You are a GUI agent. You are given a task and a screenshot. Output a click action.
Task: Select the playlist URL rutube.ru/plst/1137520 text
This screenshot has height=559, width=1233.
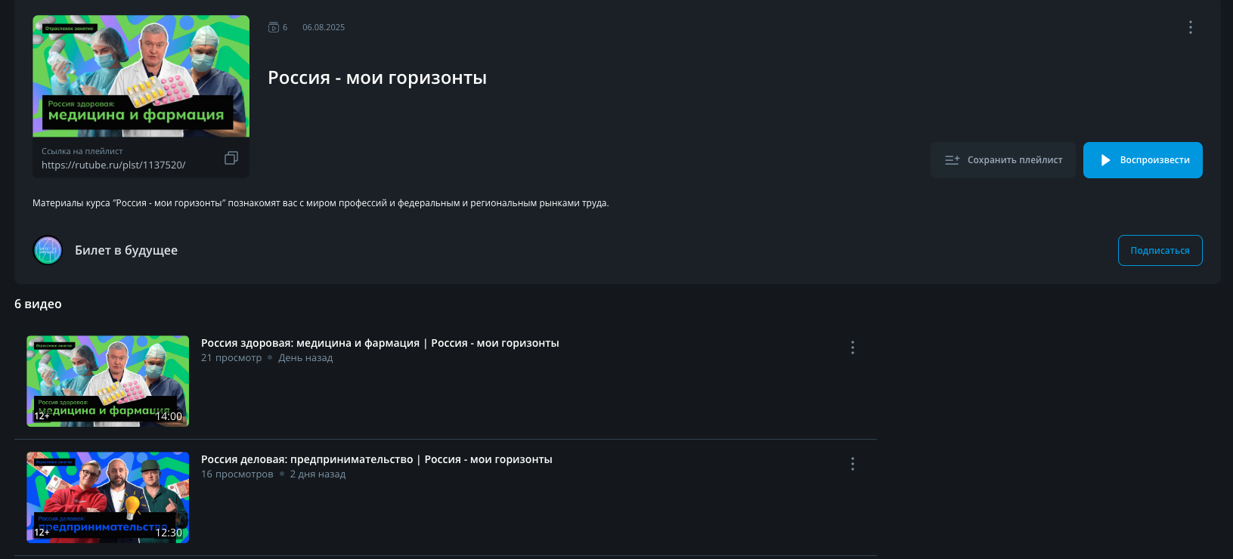[x=113, y=165]
